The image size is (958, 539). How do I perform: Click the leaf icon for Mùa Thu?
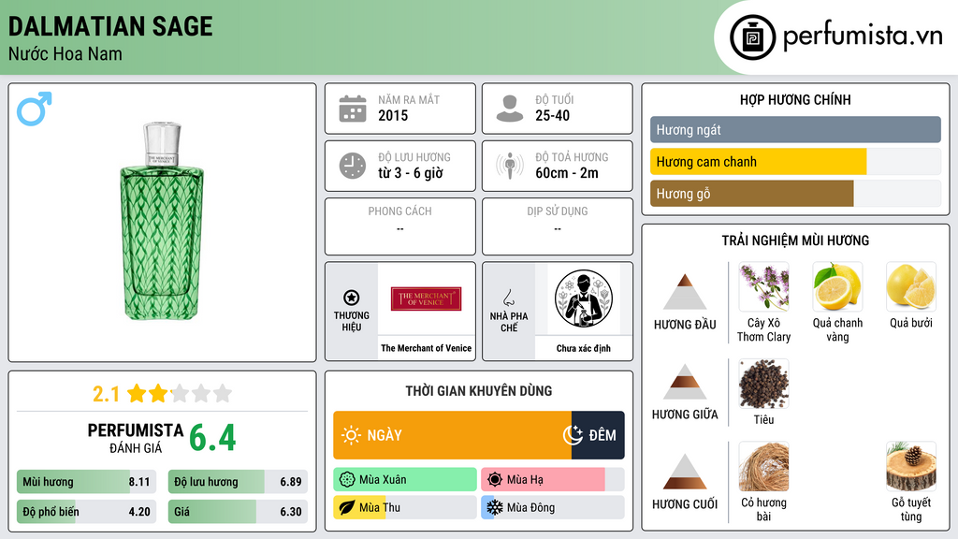click(347, 507)
